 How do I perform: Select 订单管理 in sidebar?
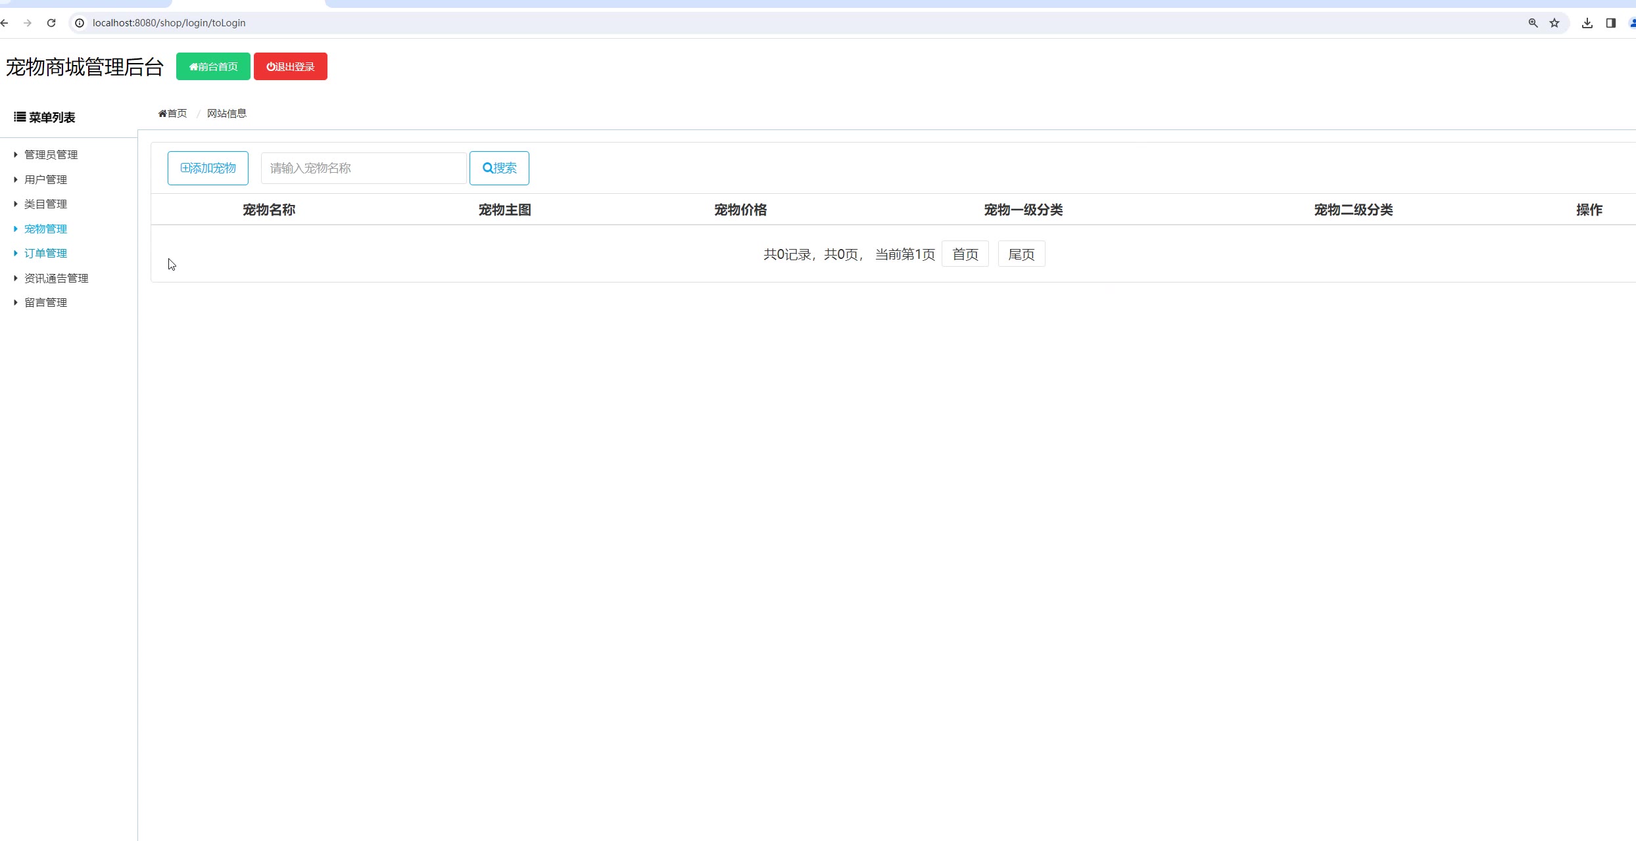(45, 253)
